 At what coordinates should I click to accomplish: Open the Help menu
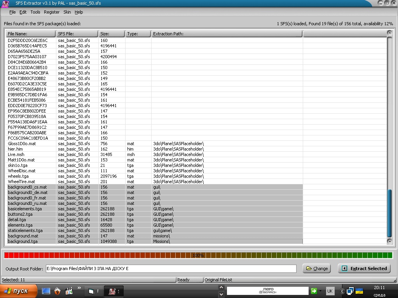79,12
